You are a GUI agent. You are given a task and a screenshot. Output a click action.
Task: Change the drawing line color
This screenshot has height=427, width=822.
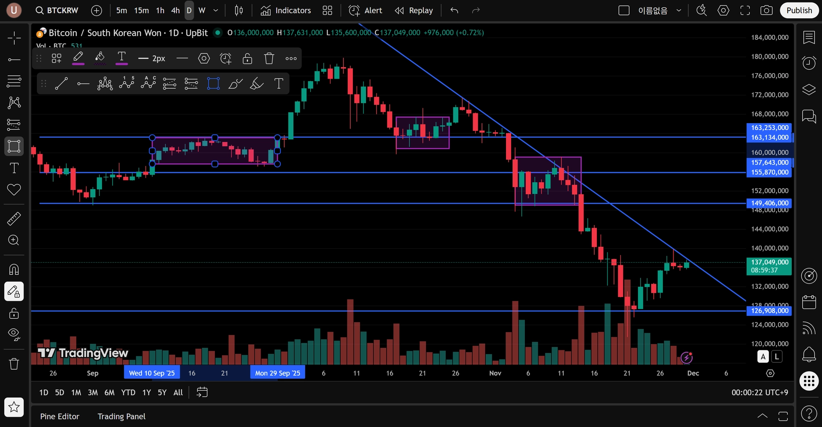click(x=78, y=59)
